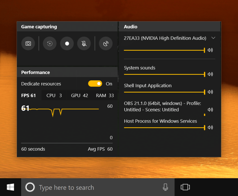Image resolution: width=238 pixels, height=196 pixels.
Task: Open Task View from the taskbar
Action: (x=185, y=187)
